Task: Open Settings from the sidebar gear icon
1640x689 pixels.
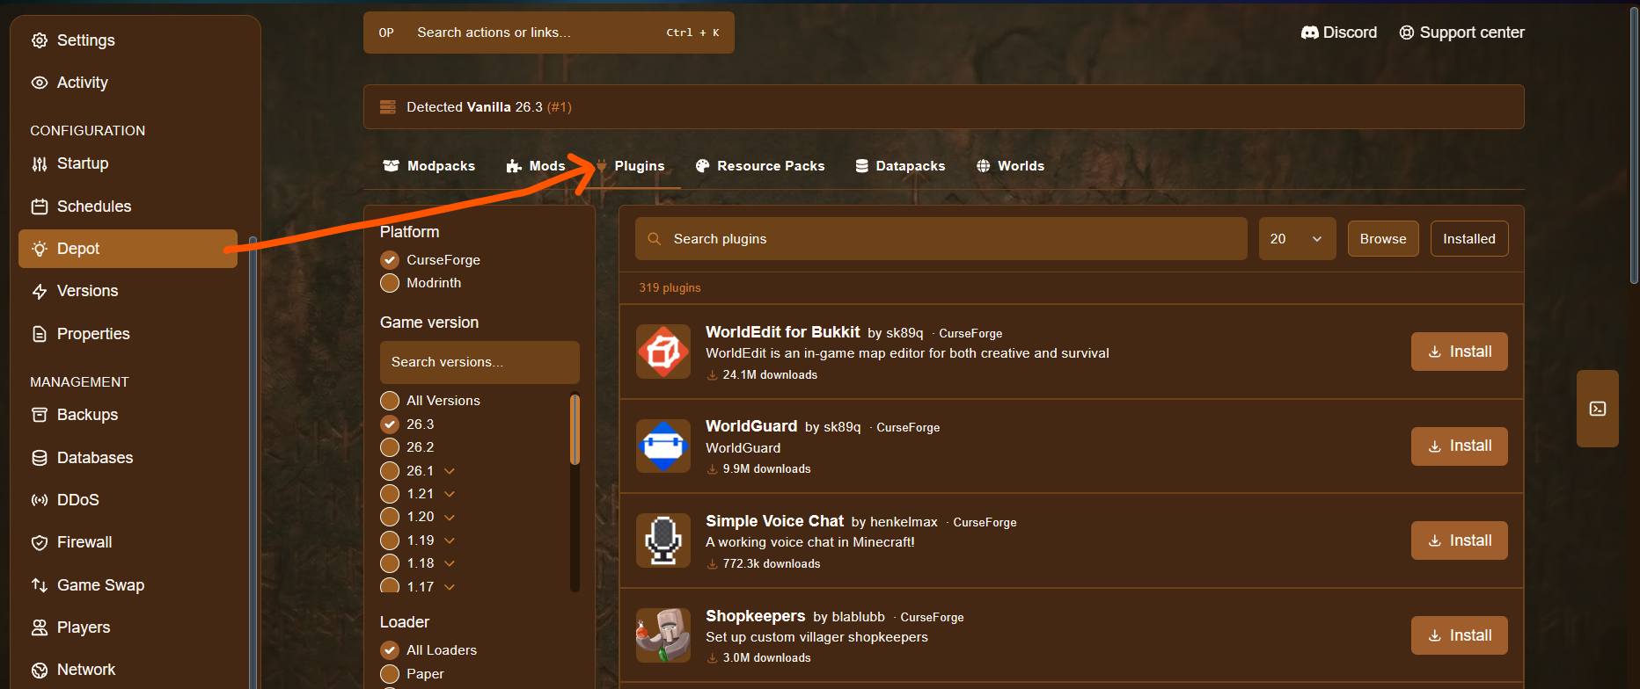Action: (40, 40)
